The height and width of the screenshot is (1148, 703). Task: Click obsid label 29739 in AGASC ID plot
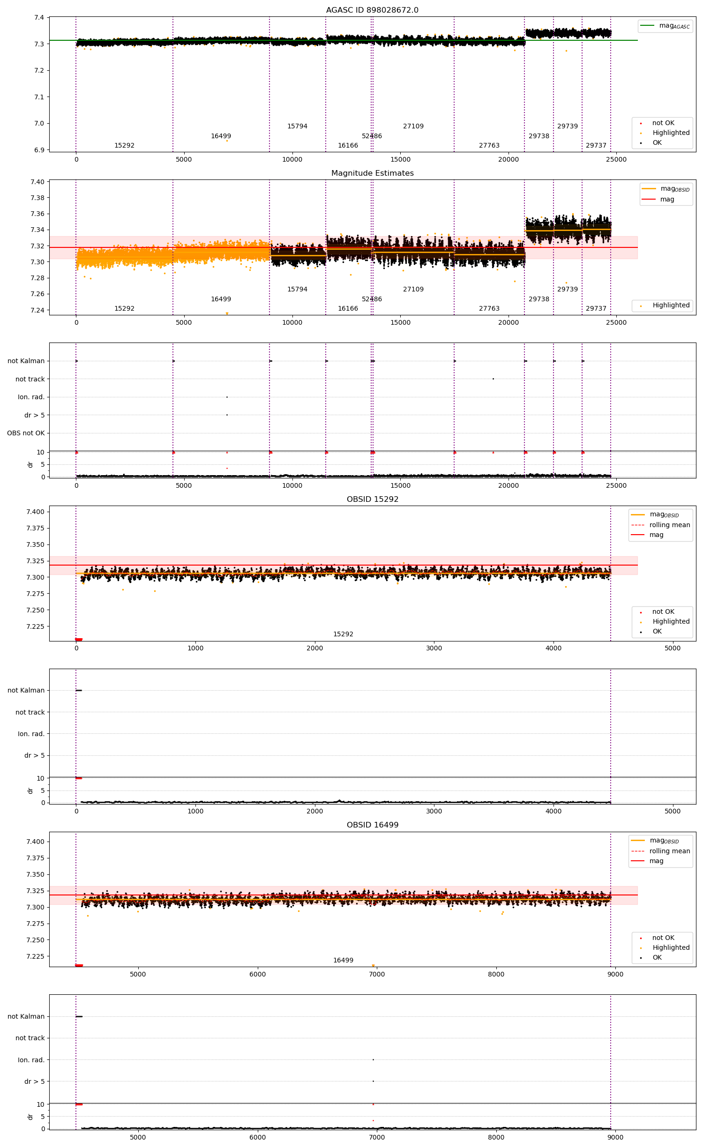tap(568, 126)
